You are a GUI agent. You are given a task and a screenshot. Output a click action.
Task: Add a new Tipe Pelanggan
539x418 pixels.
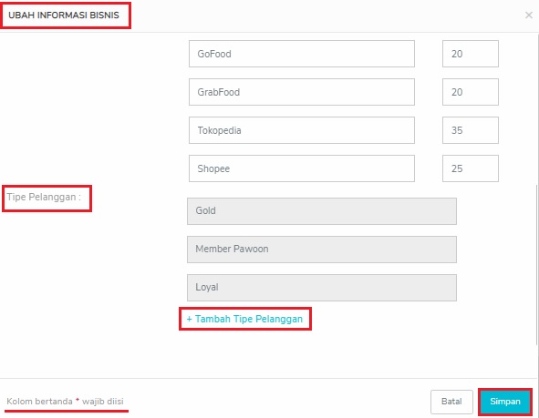click(x=244, y=319)
